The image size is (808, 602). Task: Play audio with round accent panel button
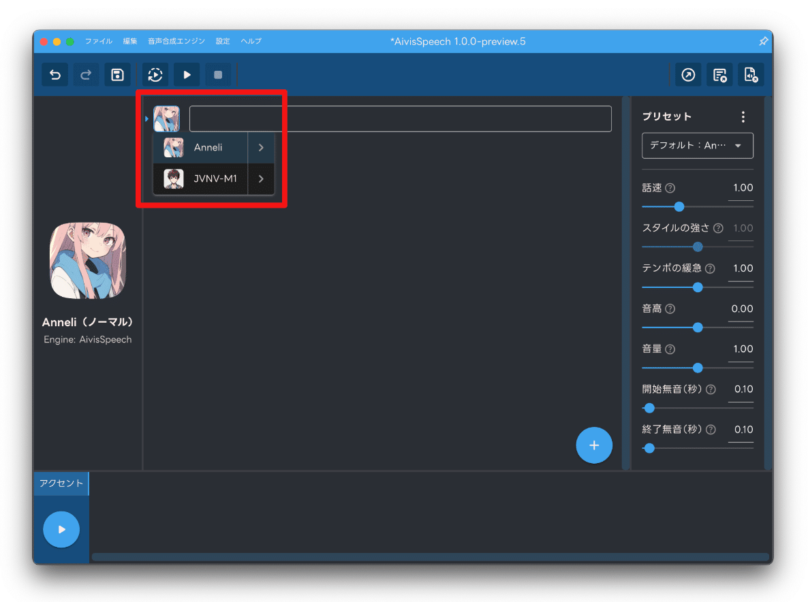point(61,529)
